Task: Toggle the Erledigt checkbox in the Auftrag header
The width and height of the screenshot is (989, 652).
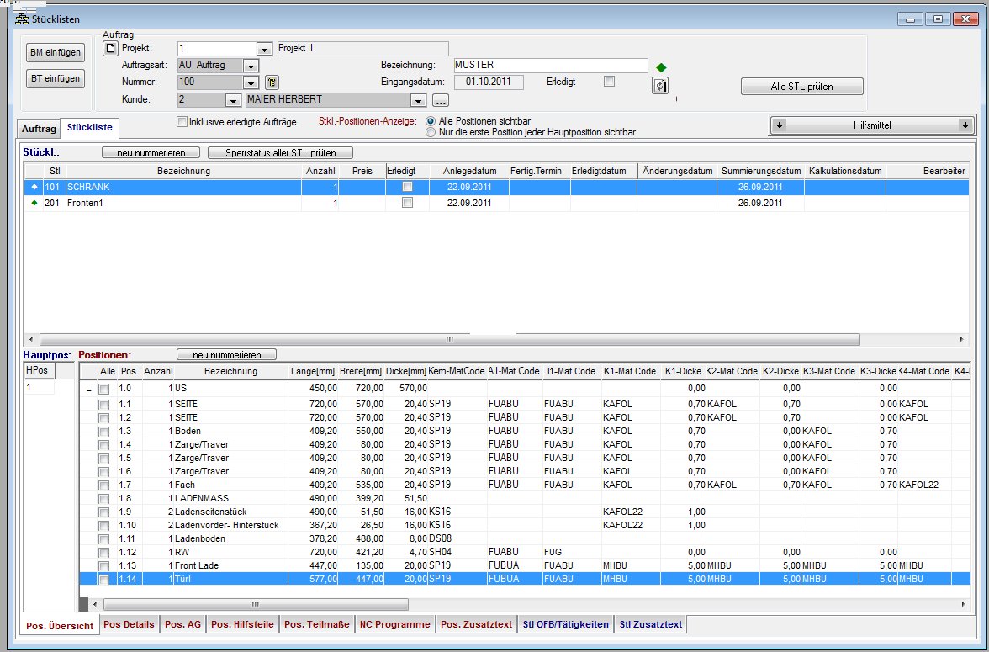Action: (610, 82)
